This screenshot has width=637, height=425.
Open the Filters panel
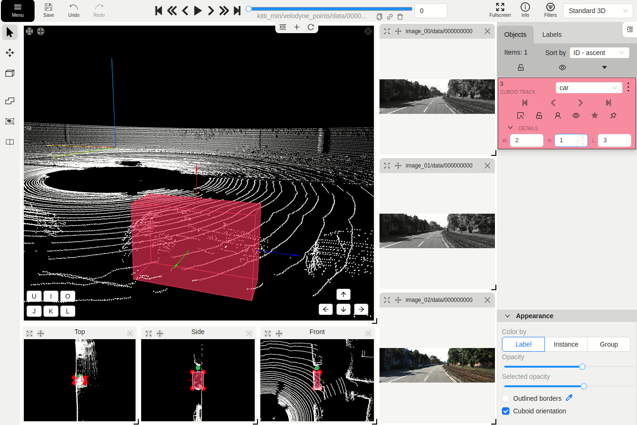point(550,10)
